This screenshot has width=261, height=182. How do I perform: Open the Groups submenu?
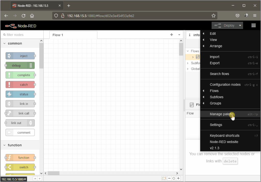pyautogui.click(x=230, y=103)
